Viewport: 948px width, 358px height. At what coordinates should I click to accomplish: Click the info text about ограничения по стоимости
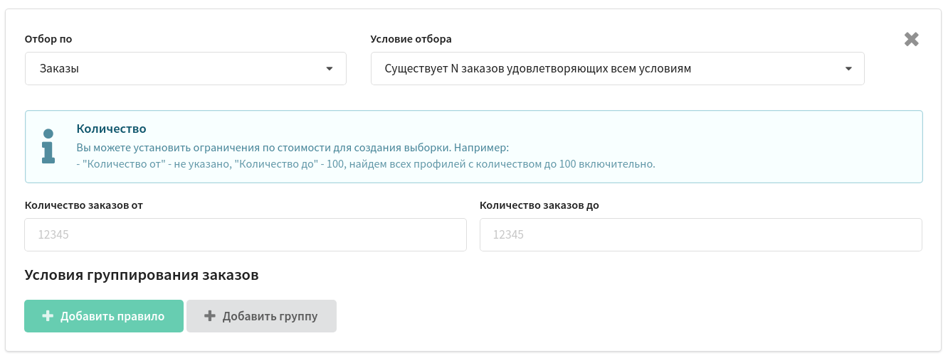pyautogui.click(x=293, y=148)
